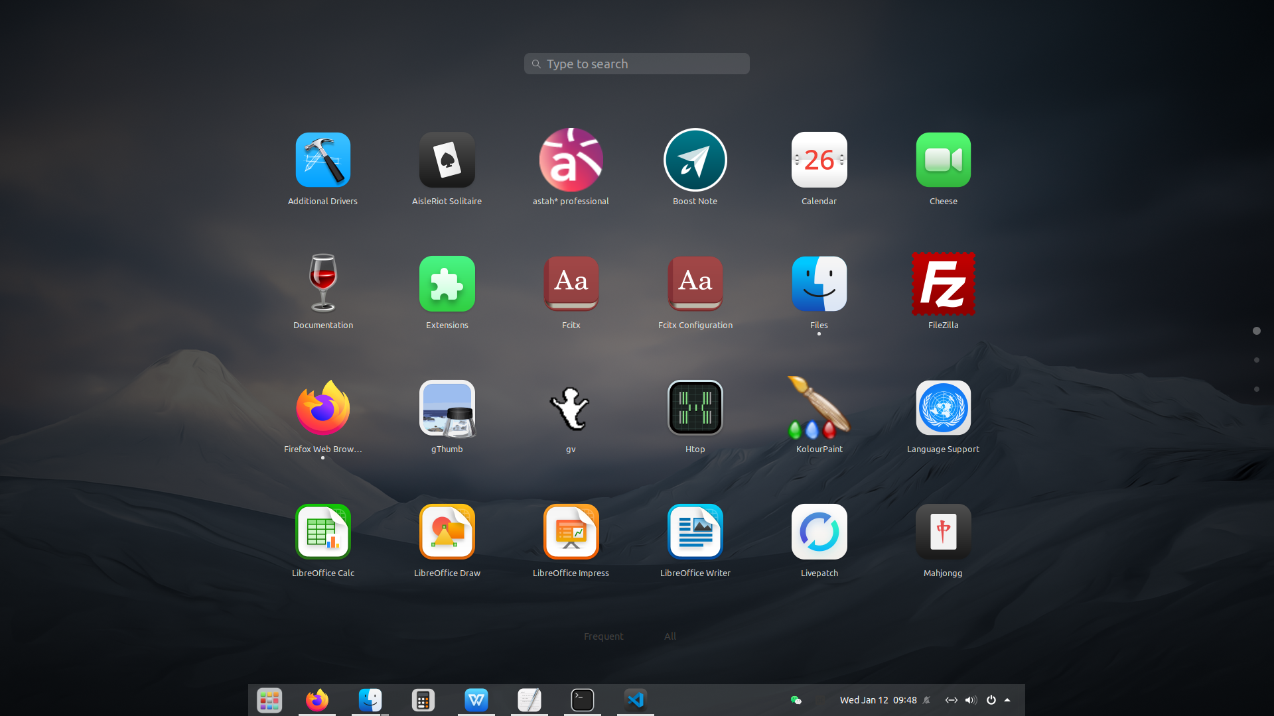Expand the system tray arrow menu
The width and height of the screenshot is (1274, 716).
tap(1007, 700)
